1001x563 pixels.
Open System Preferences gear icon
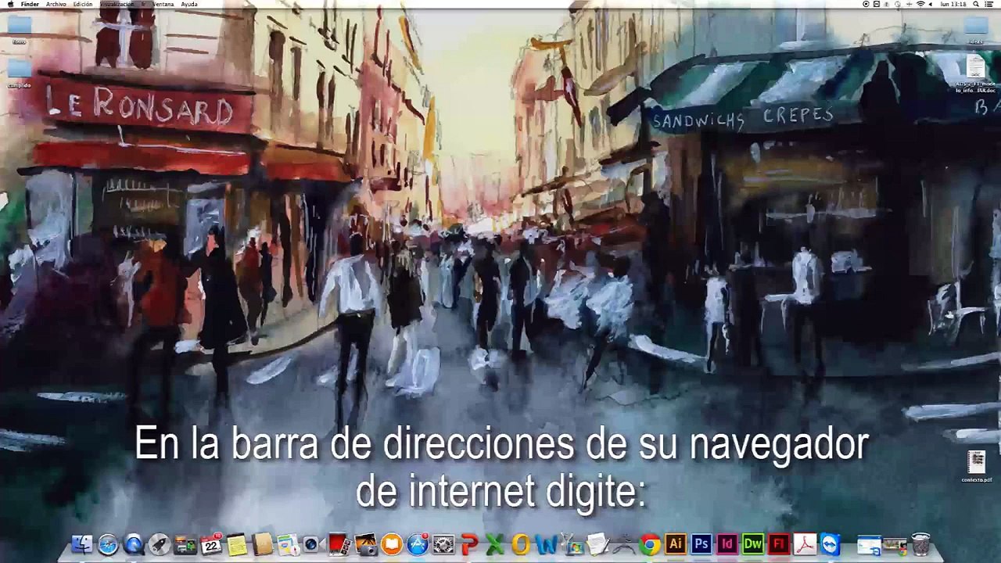coord(443,544)
